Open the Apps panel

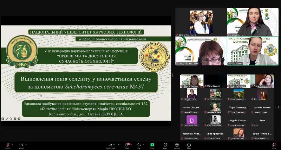tap(165, 145)
